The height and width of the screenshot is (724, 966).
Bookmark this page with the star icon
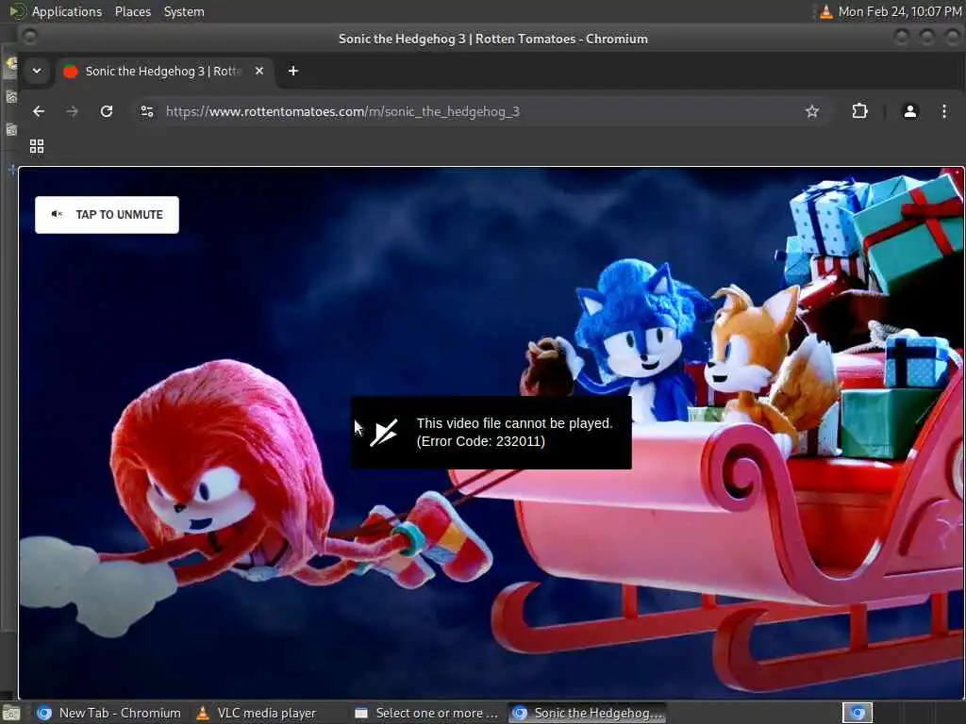tap(812, 111)
